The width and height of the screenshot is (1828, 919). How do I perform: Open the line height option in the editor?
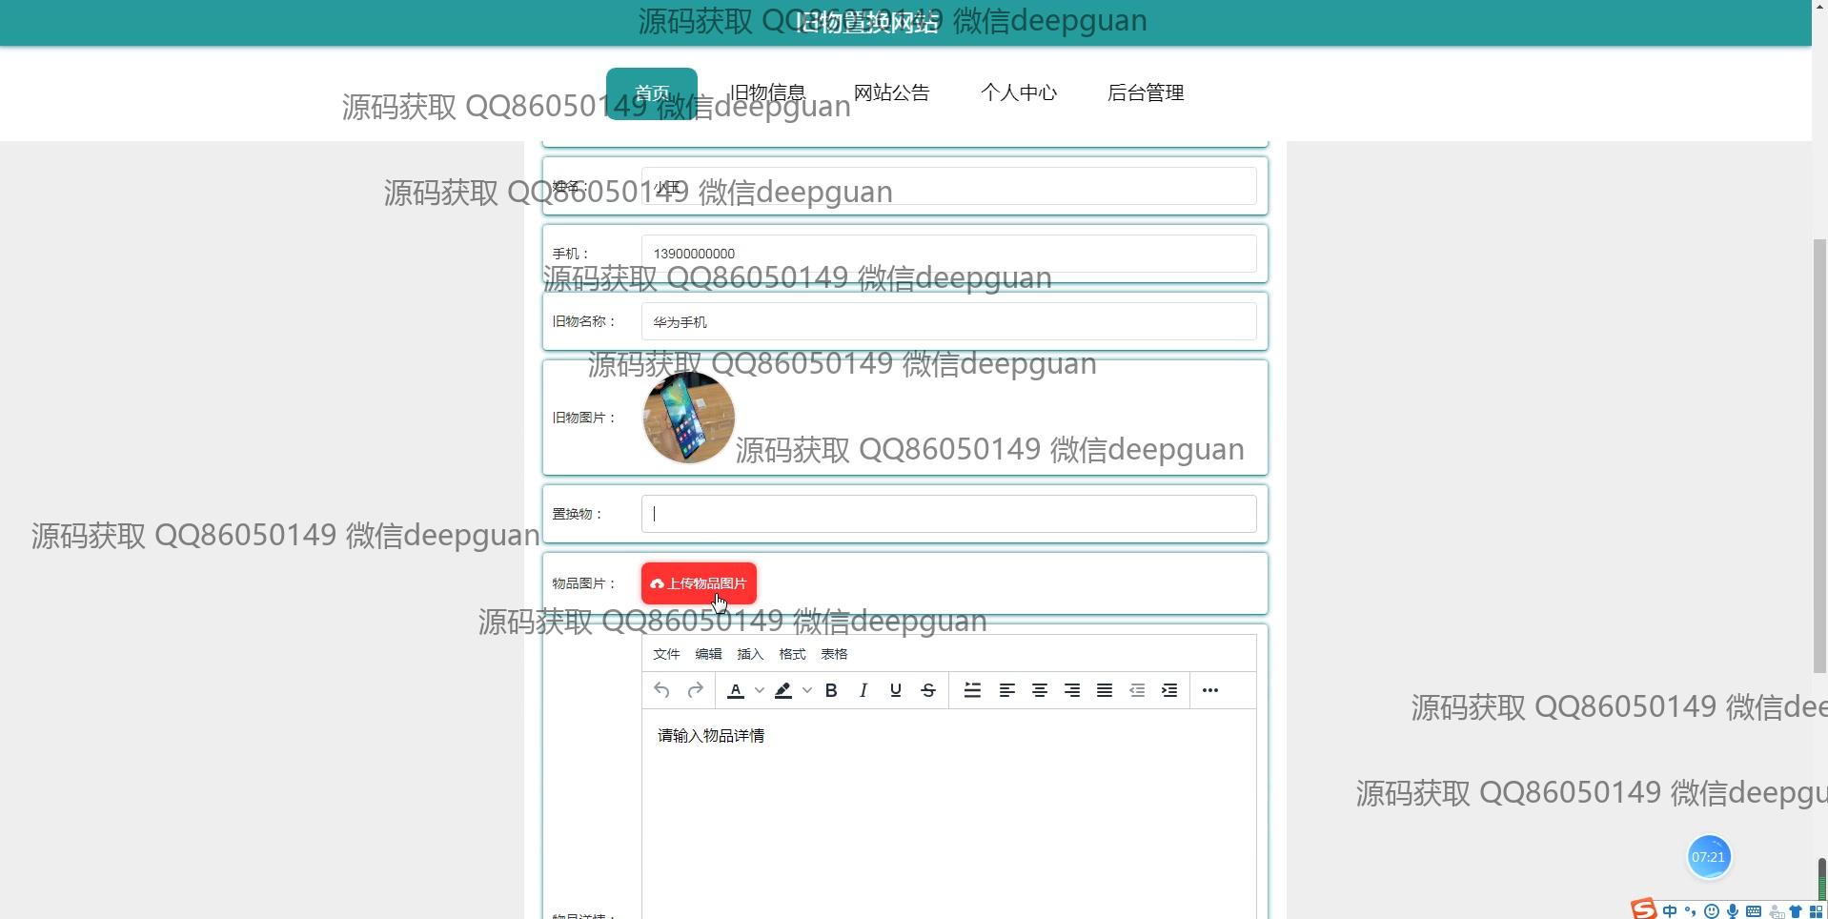972,690
